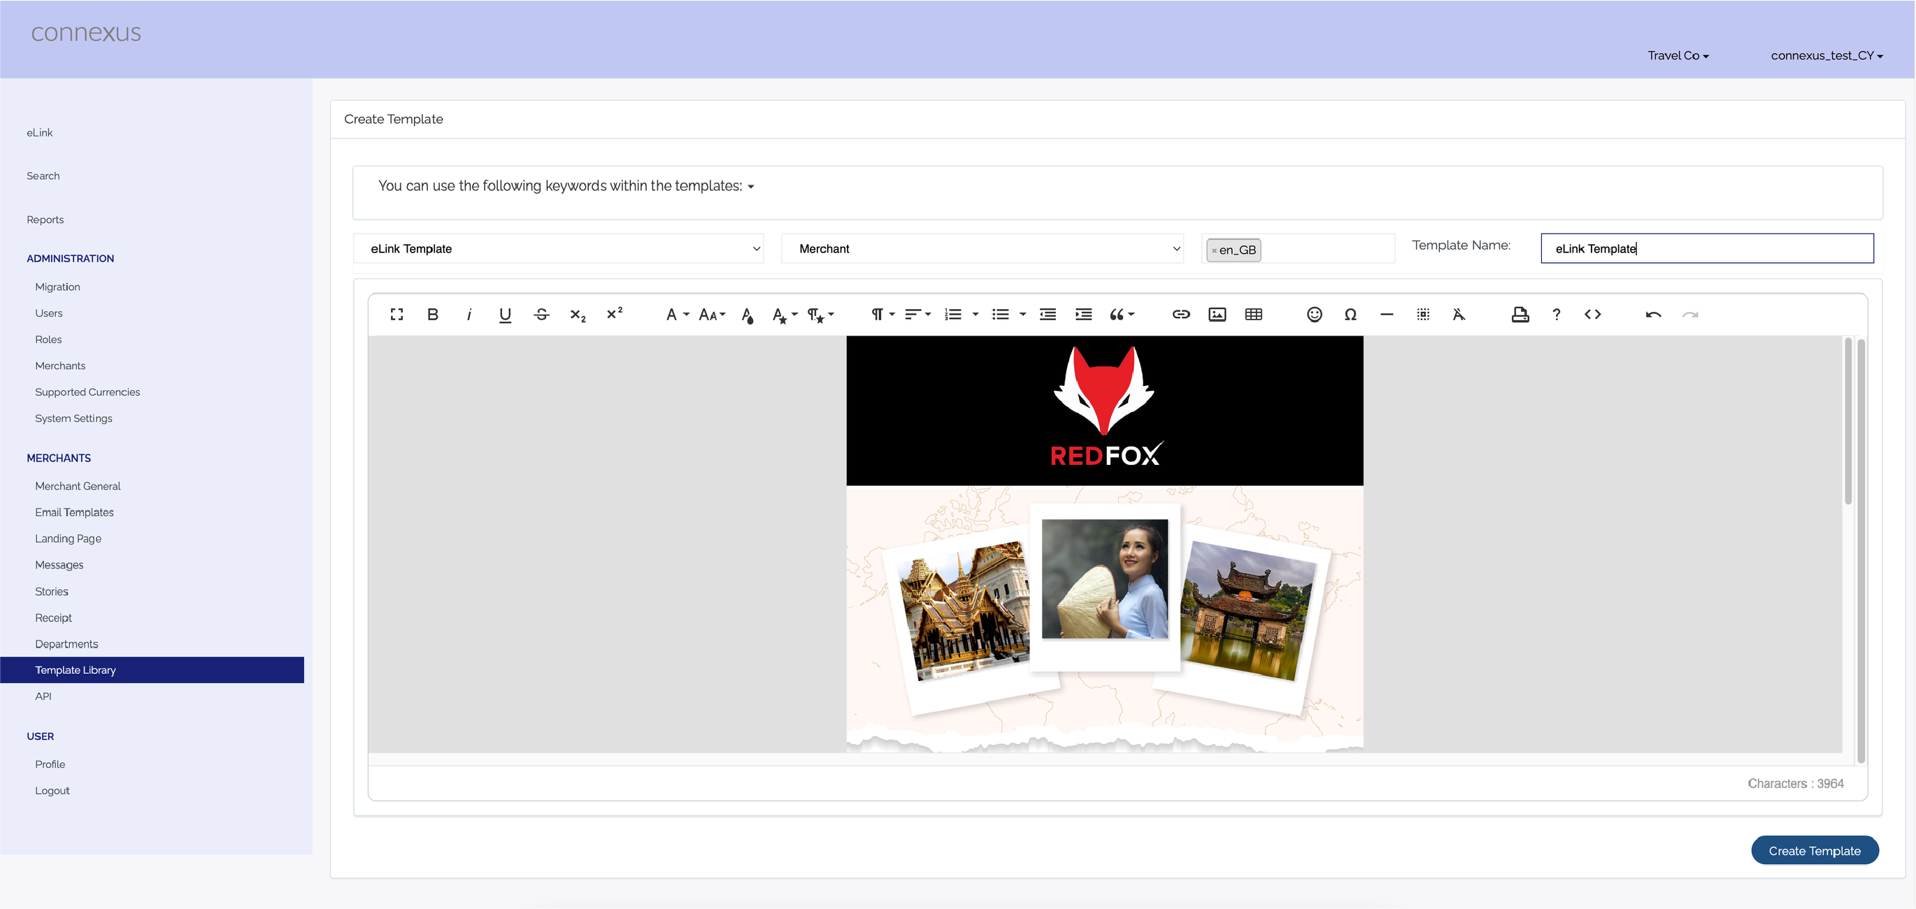The image size is (1916, 909).
Task: Open the editor help icon
Action: [1556, 315]
